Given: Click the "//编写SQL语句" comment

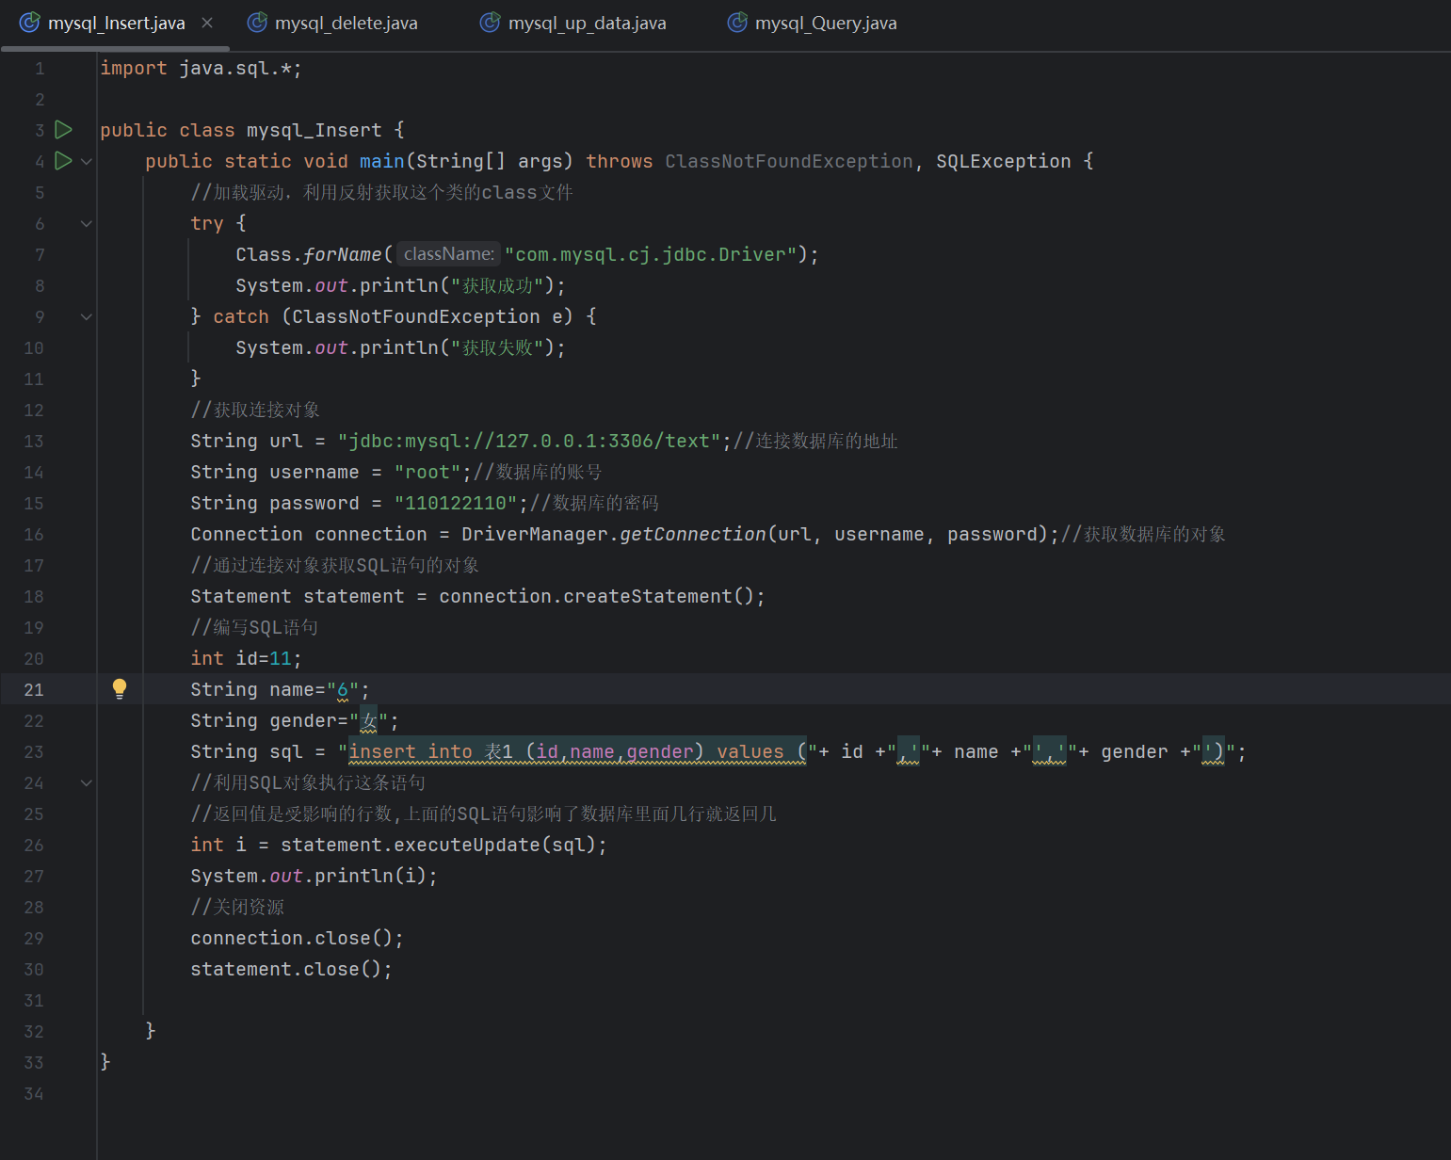Looking at the screenshot, I should click(254, 628).
